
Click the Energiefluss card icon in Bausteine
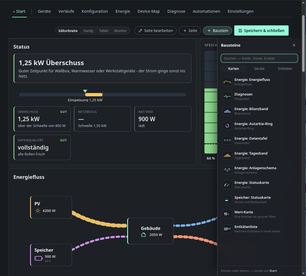pos(227,82)
